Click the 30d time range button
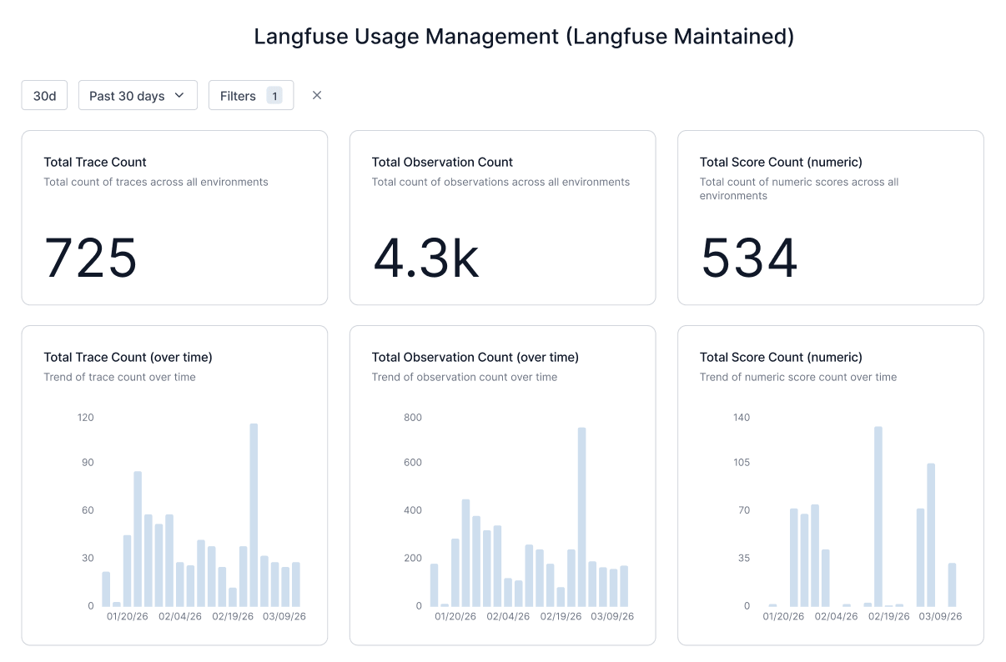Viewport: 1006px width, 662px height. pos(44,96)
